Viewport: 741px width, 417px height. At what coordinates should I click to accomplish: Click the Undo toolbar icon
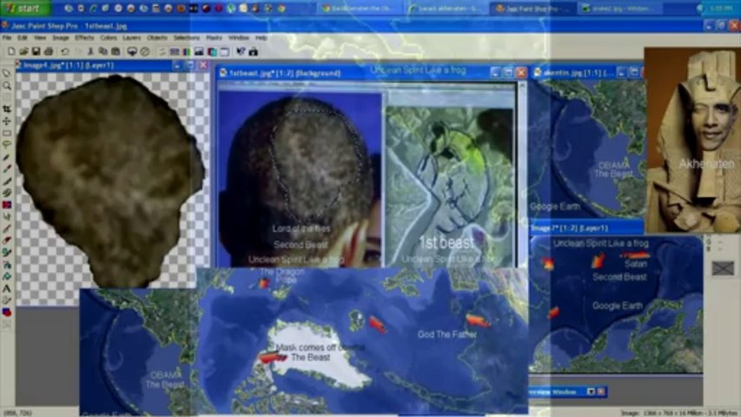tap(64, 52)
